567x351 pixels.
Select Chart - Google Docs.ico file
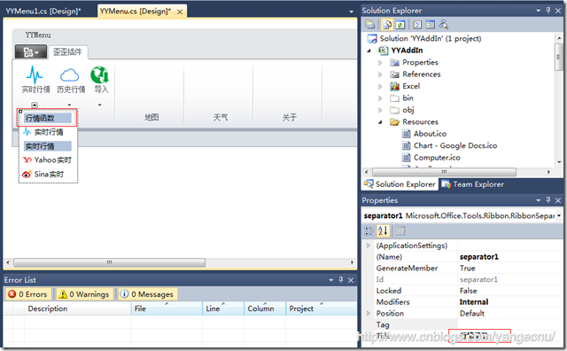click(x=455, y=146)
